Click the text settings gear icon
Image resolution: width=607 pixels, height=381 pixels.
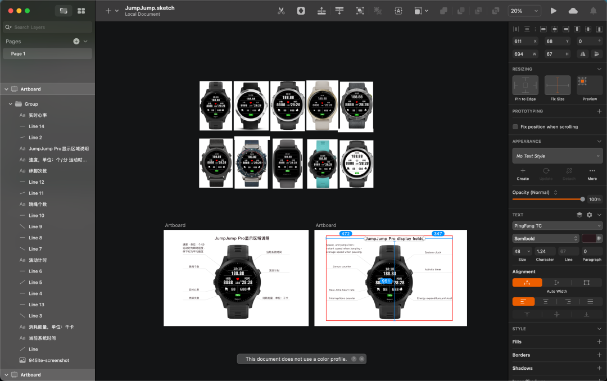[589, 215]
